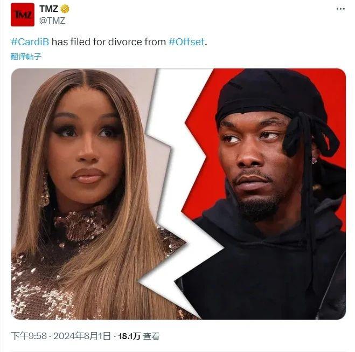
Task: Click the 18.1万 view count
Action: point(129,336)
